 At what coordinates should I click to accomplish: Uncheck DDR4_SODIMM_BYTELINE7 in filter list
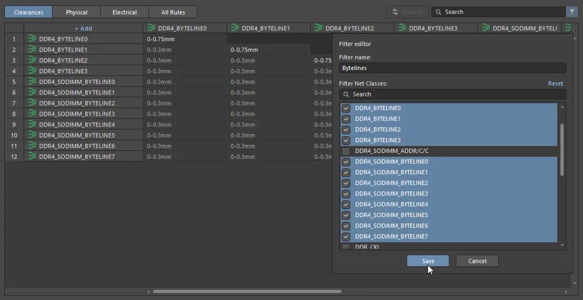346,236
